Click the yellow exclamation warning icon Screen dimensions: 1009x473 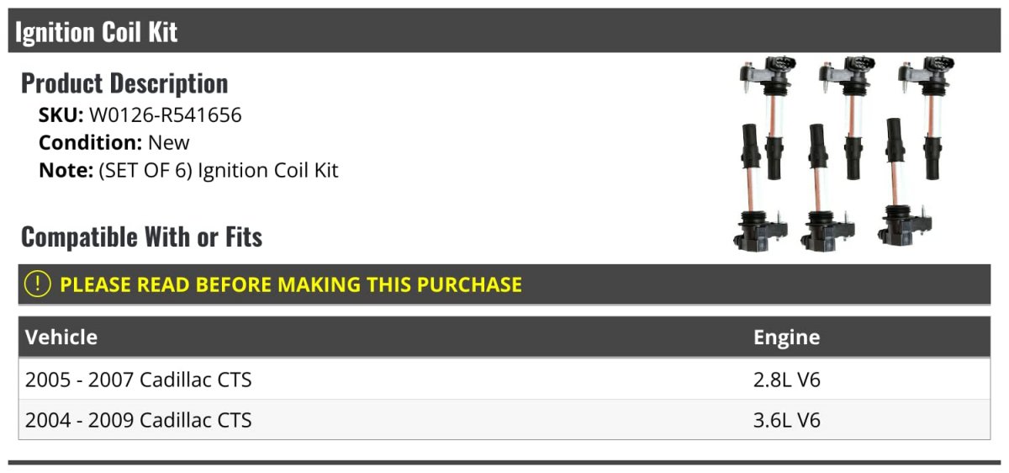pos(38,284)
